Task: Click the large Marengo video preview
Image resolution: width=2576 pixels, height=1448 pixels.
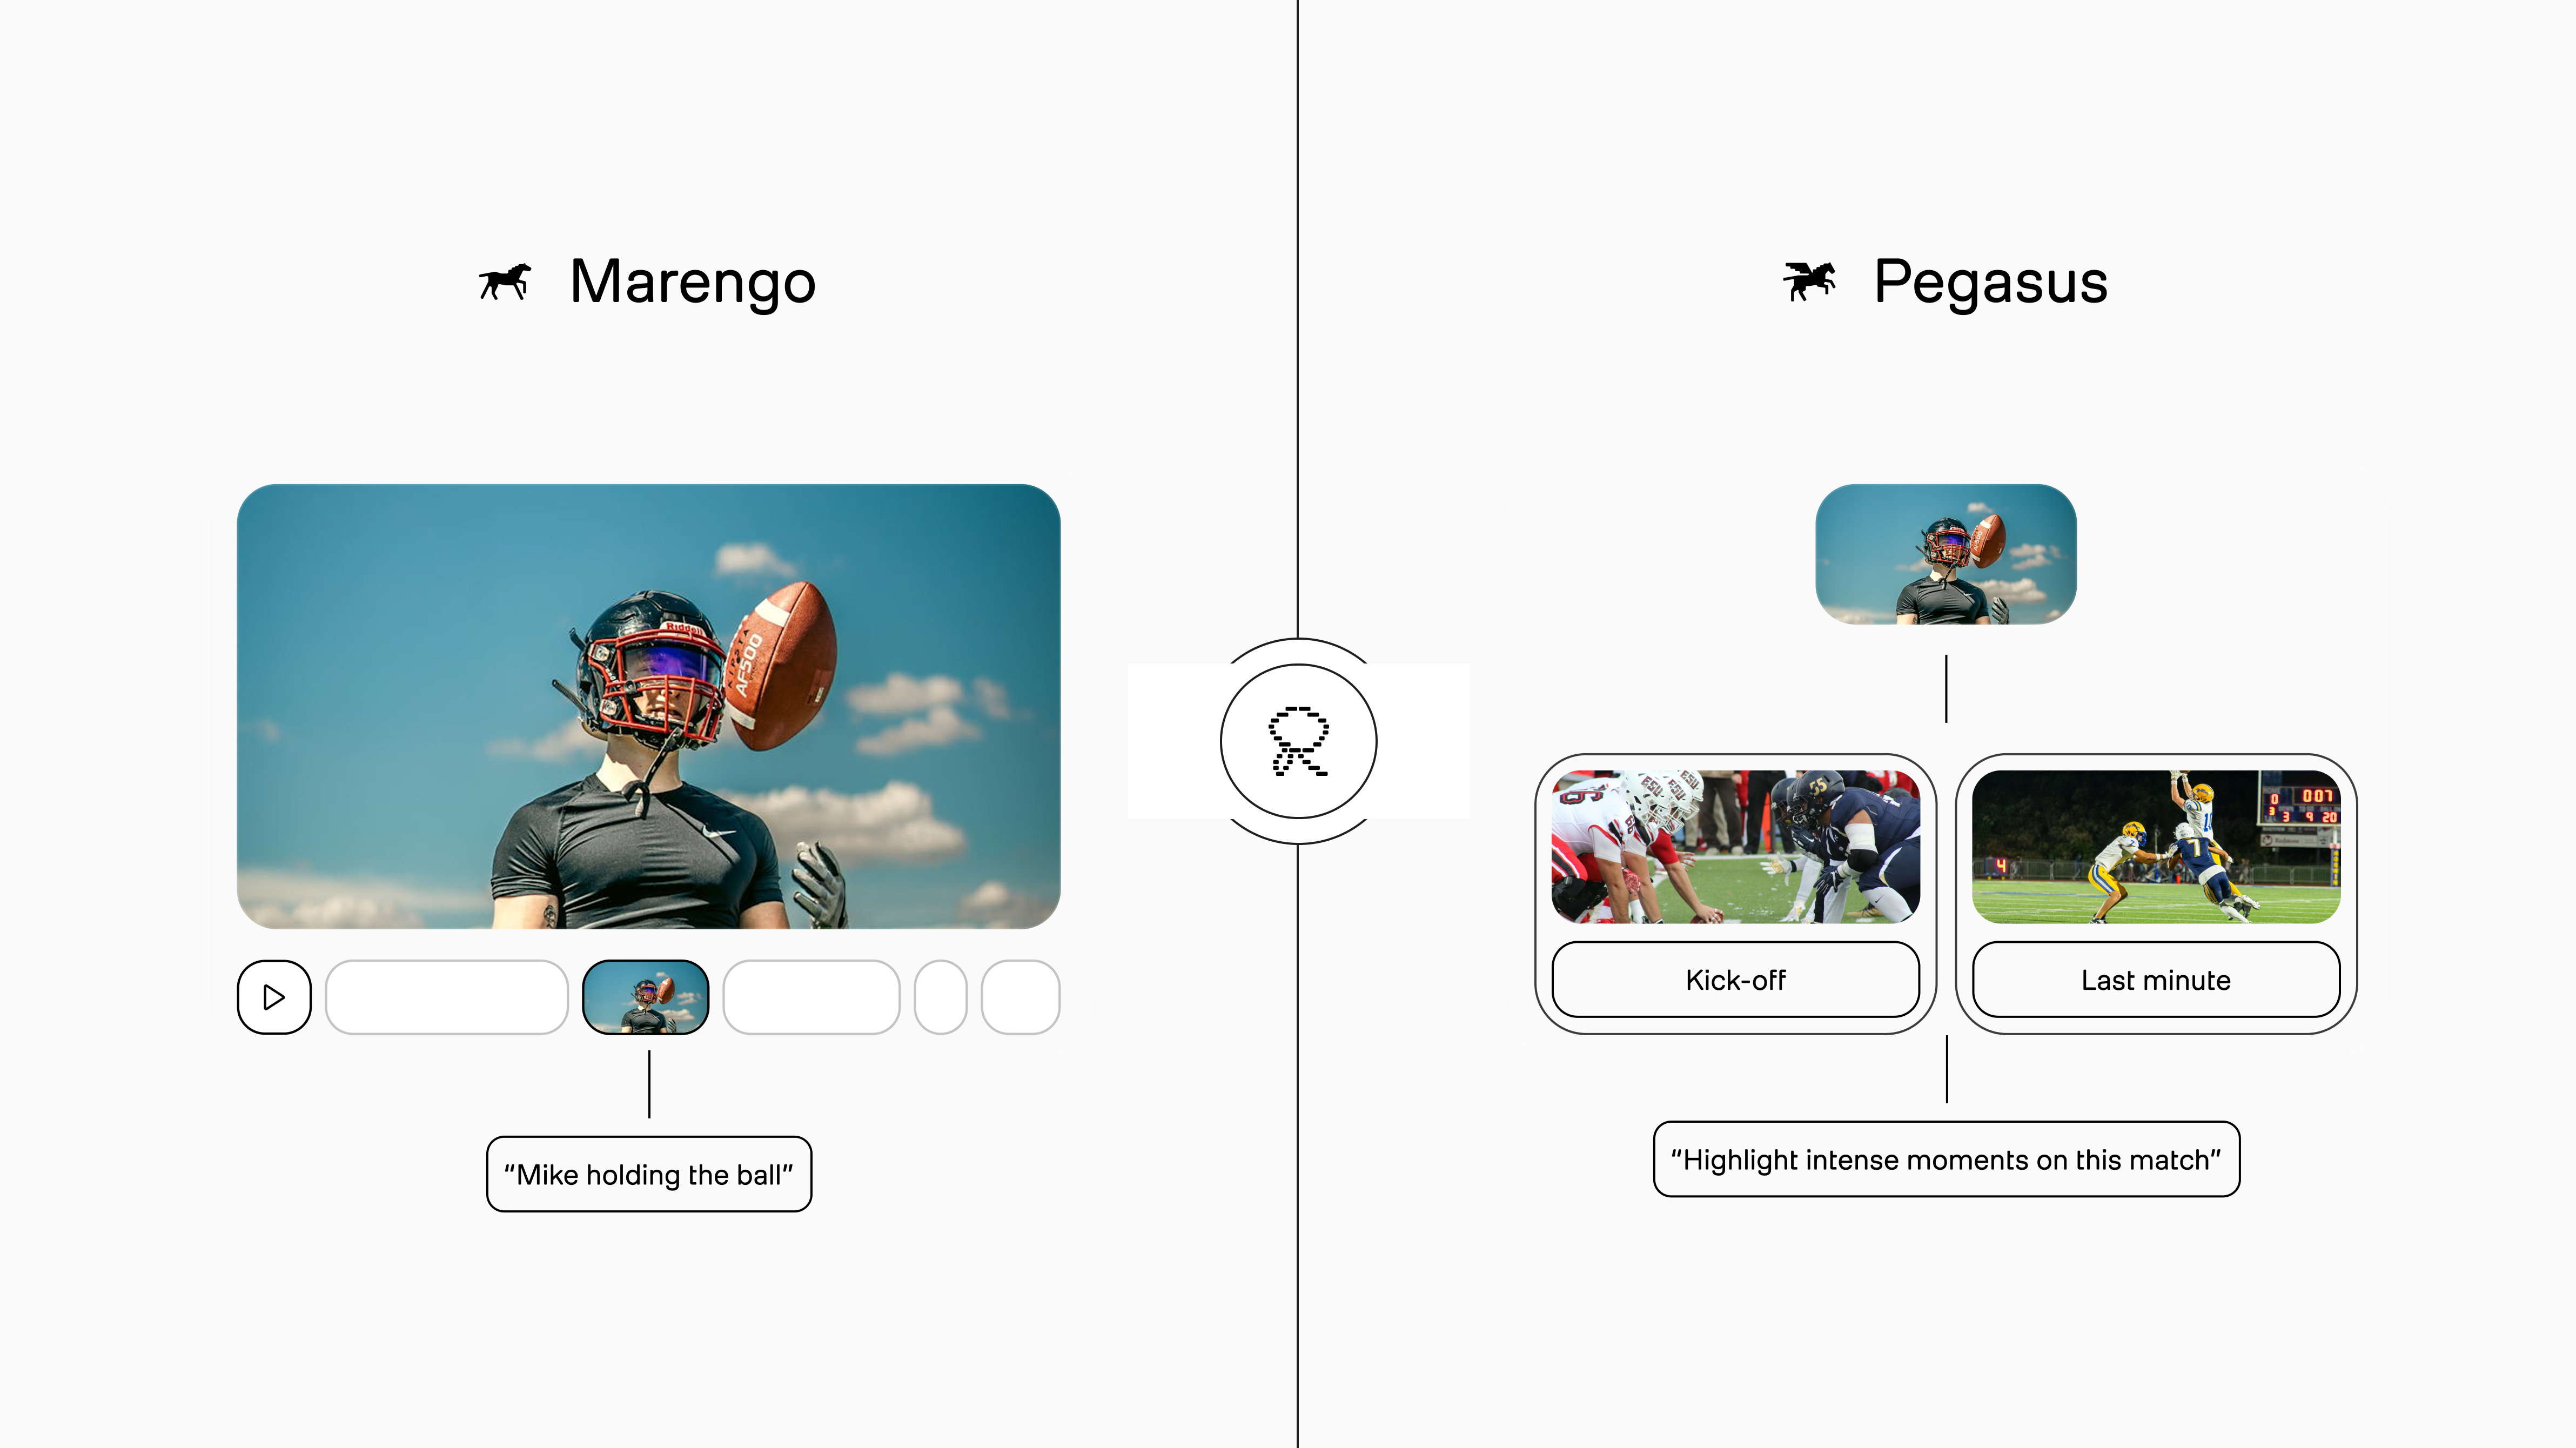Action: [x=649, y=706]
